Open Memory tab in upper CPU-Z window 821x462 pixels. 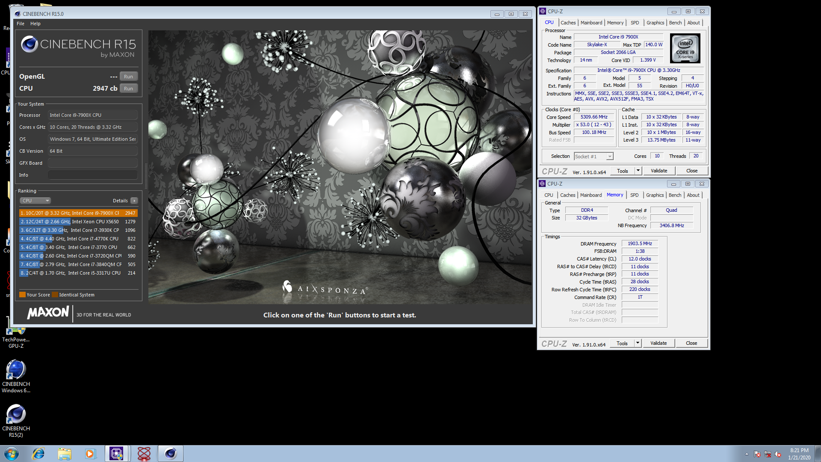615,23
